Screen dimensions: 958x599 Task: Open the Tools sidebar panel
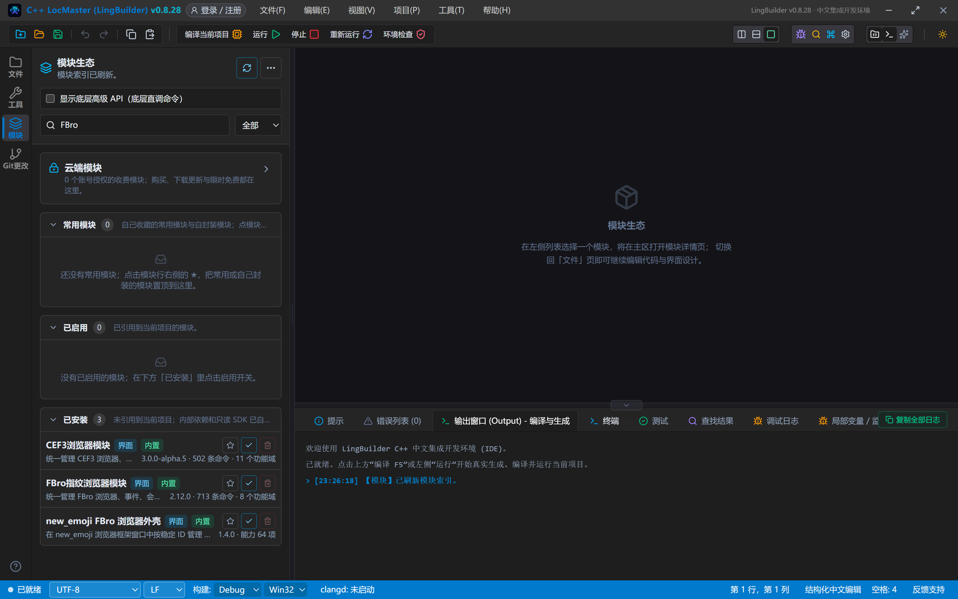tap(16, 98)
